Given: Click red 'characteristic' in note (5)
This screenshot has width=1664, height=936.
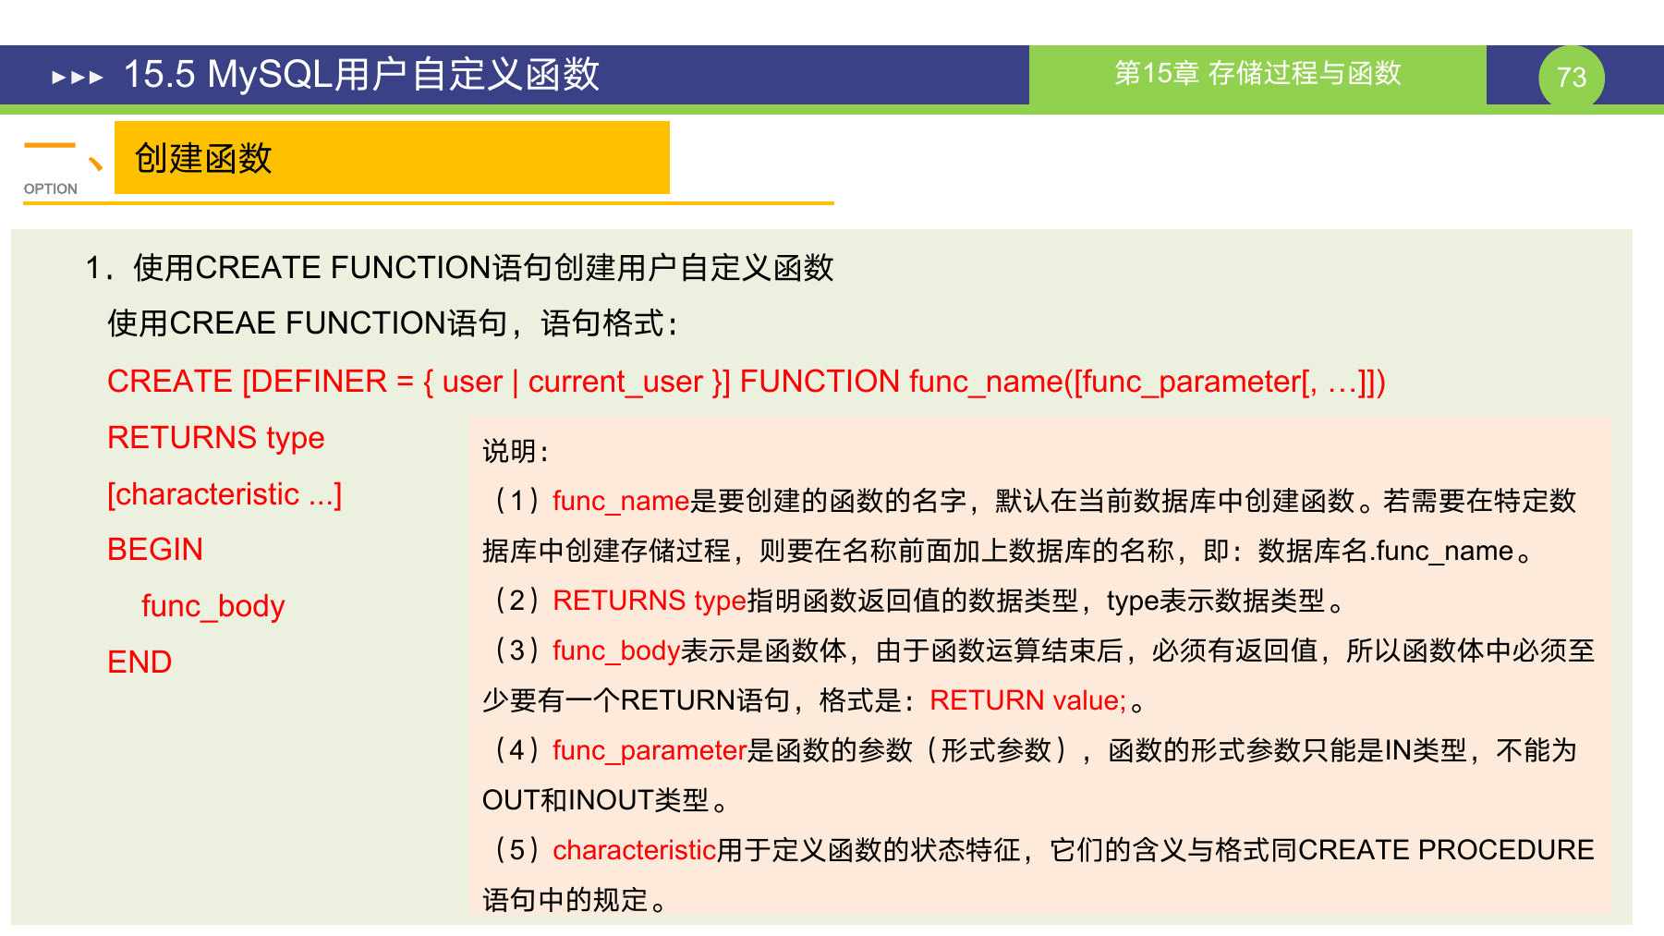Looking at the screenshot, I should (x=635, y=850).
